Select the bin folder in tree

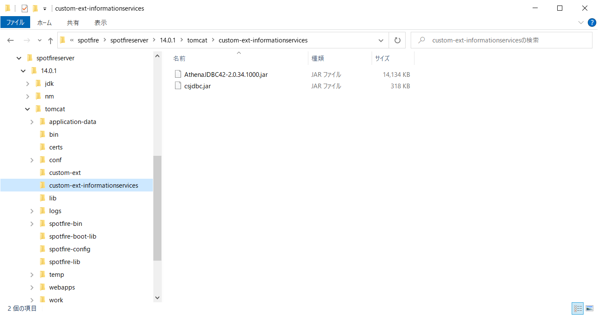pos(54,135)
